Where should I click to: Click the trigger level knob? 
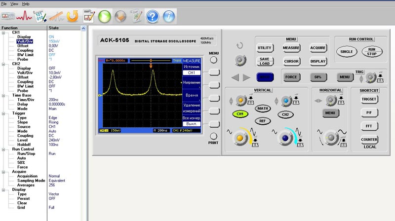pyautogui.click(x=371, y=78)
